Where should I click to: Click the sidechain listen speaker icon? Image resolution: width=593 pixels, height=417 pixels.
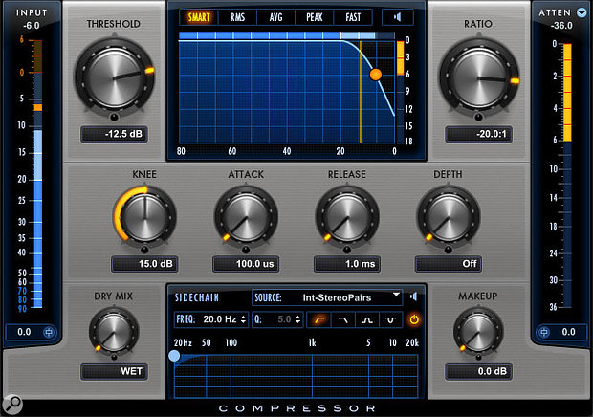pos(414,296)
